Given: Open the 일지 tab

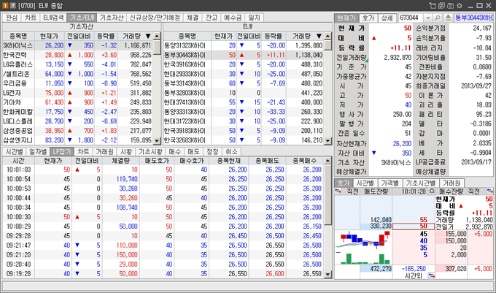Looking at the screenshot, I should pos(254,18).
